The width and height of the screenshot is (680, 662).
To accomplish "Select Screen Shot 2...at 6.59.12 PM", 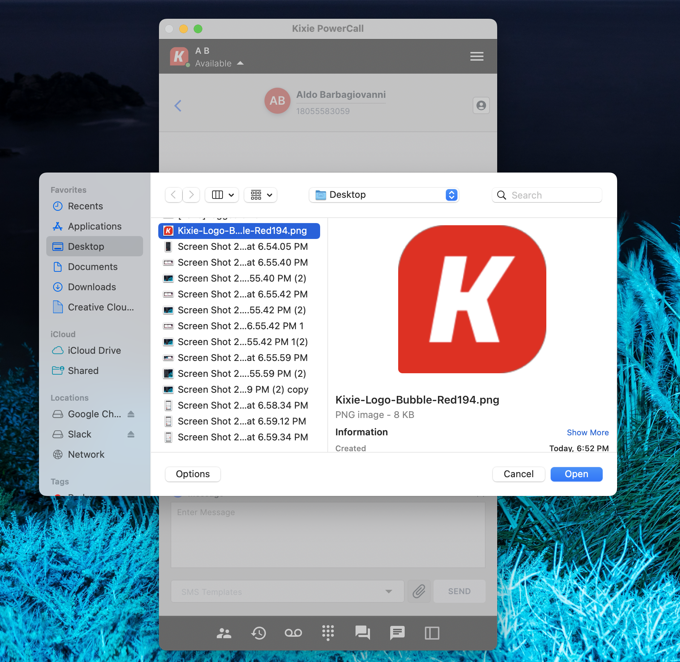I will [239, 421].
